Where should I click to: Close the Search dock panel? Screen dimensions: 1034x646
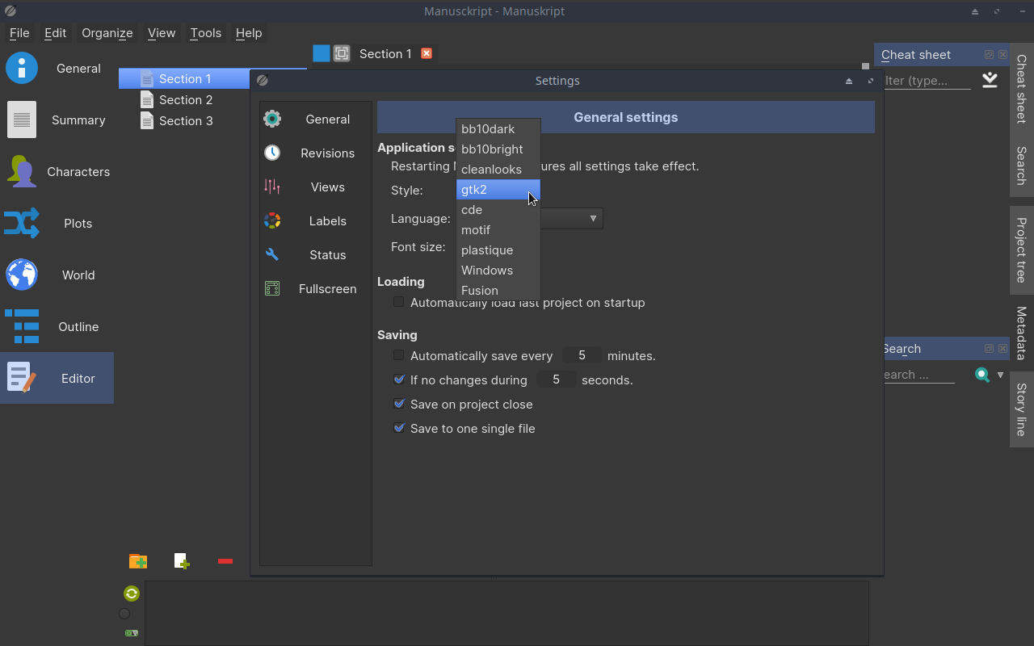pos(1002,349)
